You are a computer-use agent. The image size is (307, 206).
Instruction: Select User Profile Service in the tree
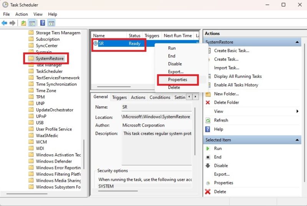[x=54, y=129]
